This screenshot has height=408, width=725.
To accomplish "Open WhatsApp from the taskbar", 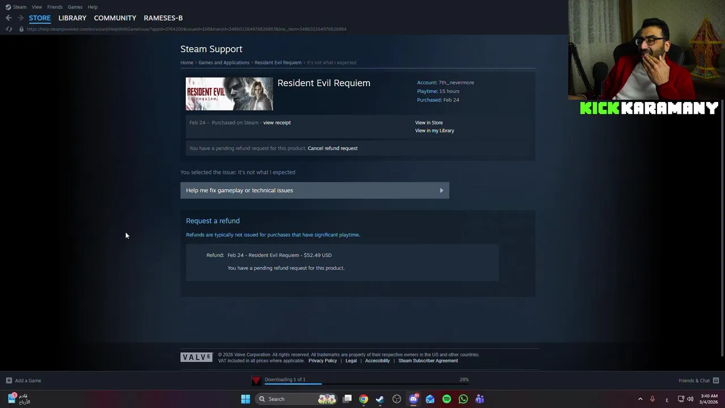I will coord(463,399).
